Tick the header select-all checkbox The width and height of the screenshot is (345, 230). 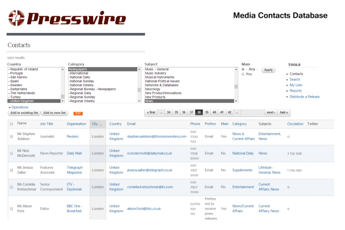coord(12,124)
